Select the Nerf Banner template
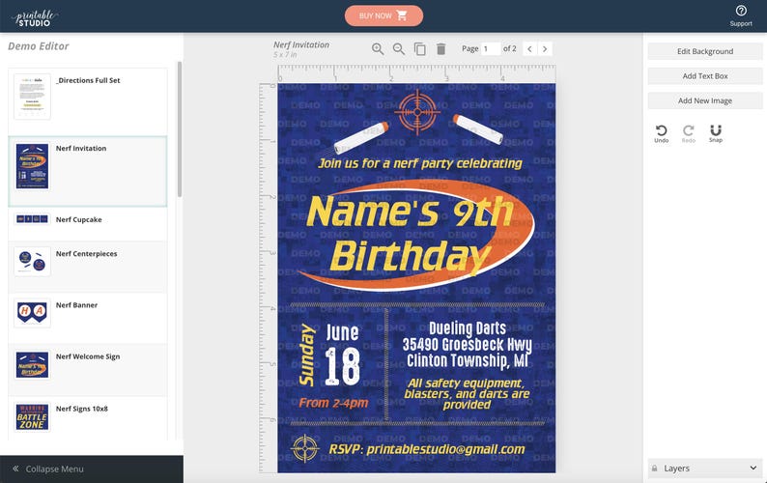 pos(88,318)
